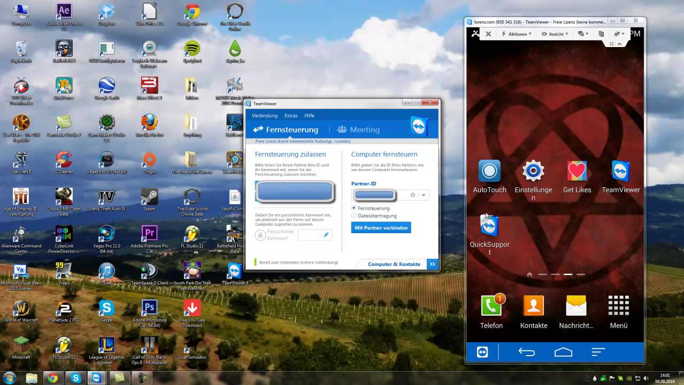Click the license text 'Freie Lizenz (keine kommerzielle Nutzung)'
Viewport: 684px width, 385px height.
pos(293,141)
